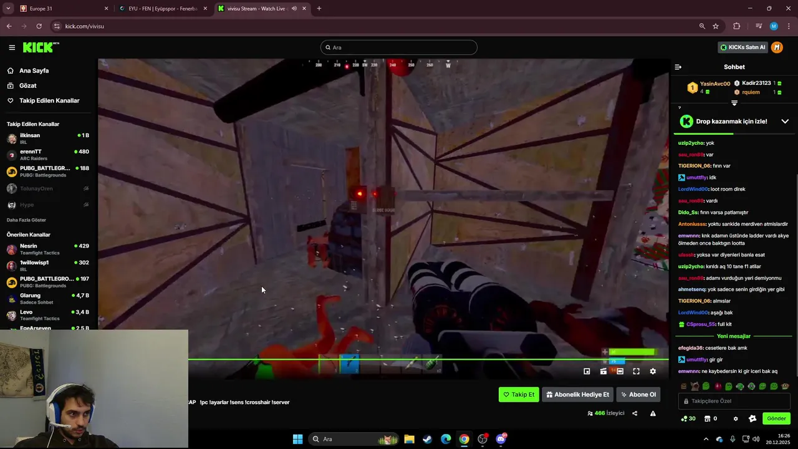Image resolution: width=798 pixels, height=449 pixels.
Task: Select the vivisu Stream tab
Action: (x=262, y=9)
